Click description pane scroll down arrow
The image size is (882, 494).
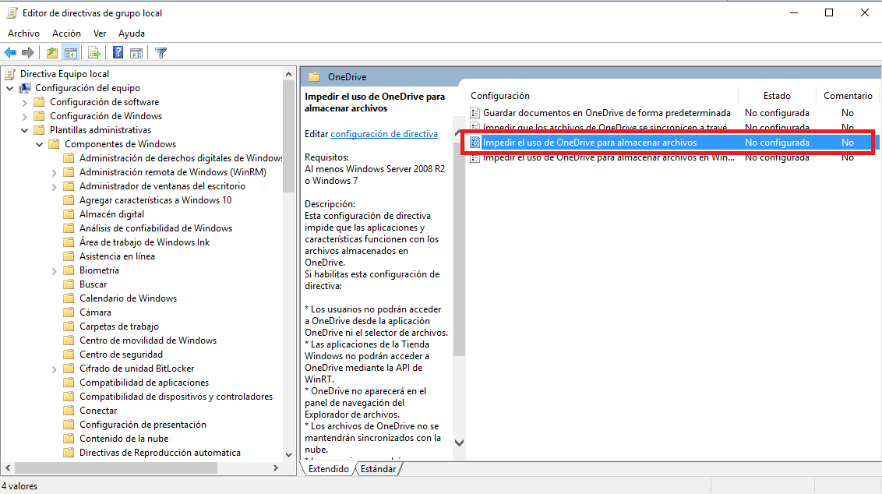(x=459, y=443)
